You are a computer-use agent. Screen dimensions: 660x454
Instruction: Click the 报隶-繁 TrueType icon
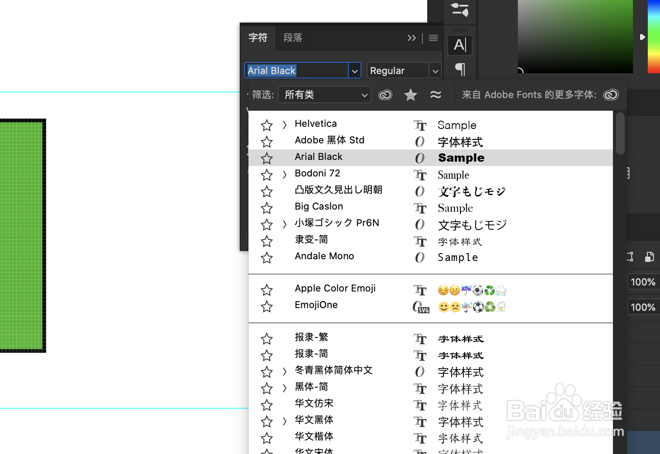[420, 339]
